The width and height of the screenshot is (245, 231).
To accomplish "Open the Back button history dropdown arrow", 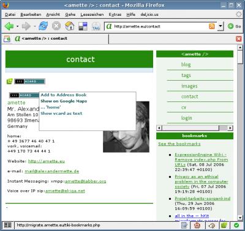I will 17,26.
